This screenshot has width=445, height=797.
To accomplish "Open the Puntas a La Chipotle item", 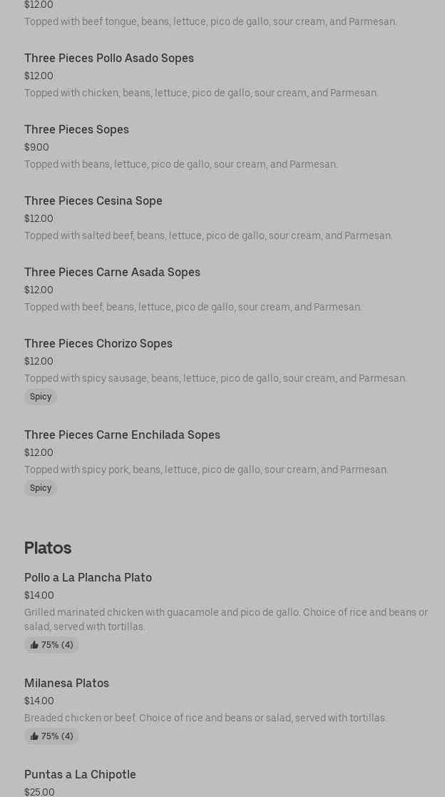I will (80, 775).
